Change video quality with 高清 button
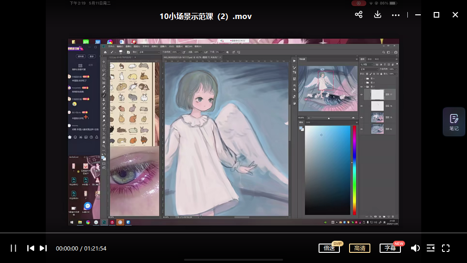This screenshot has width=467, height=263. coord(359,248)
